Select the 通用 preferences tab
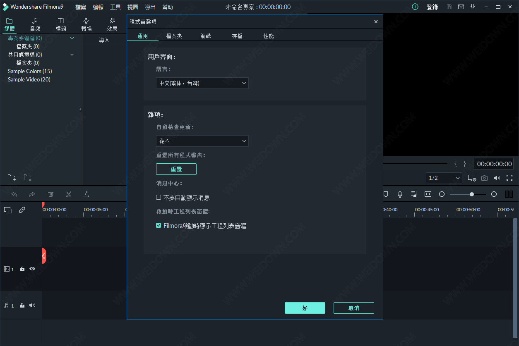Viewport: 519px width, 346px height. [143, 36]
